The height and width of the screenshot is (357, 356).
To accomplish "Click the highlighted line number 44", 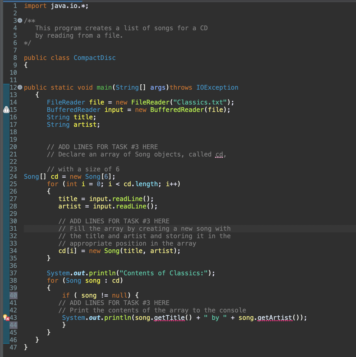I will pos(13,325).
